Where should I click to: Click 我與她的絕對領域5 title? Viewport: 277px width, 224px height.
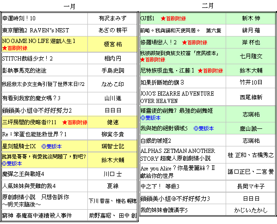[x=164, y=128]
